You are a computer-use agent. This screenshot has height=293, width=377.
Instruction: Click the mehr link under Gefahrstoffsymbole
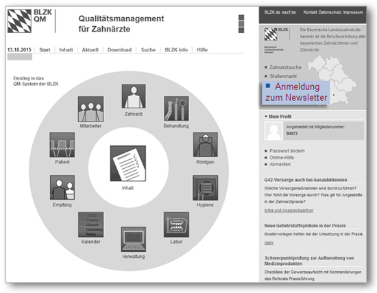point(269,243)
